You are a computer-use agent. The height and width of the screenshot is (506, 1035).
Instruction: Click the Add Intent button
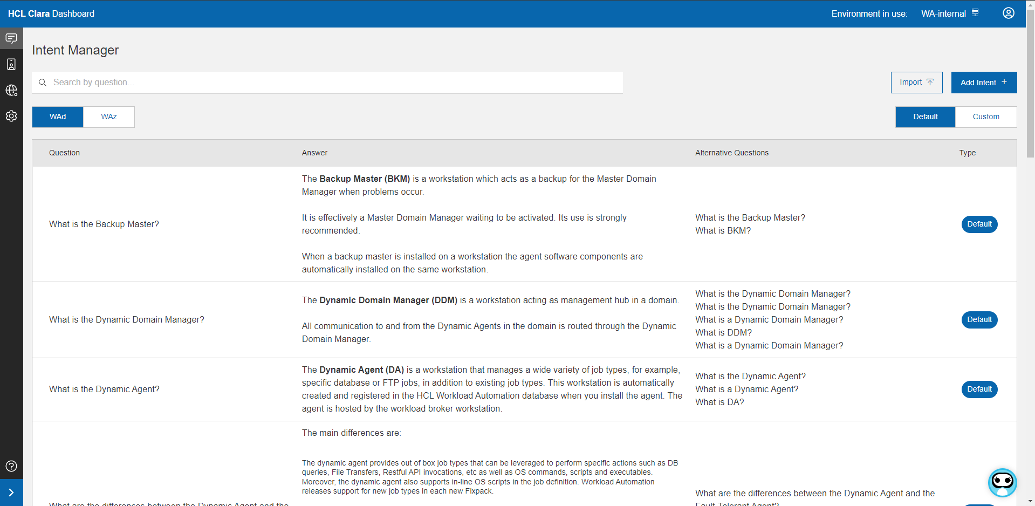[x=983, y=83]
